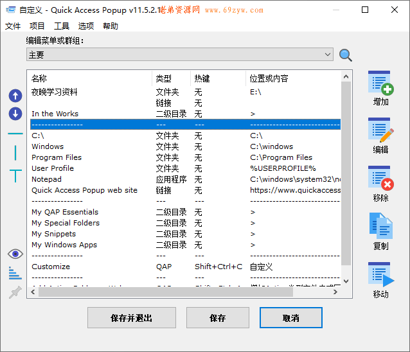Select the In the Works submenu row
Image resolution: width=410 pixels, height=352 pixels.
click(185, 114)
